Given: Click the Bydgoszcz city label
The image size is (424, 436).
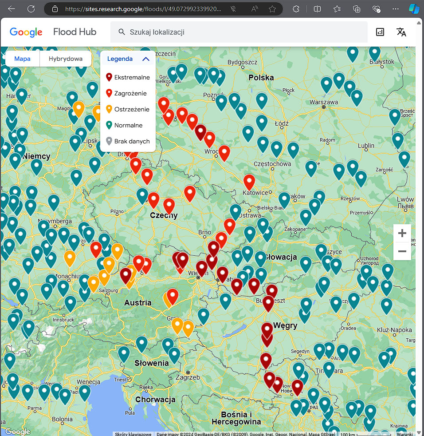Looking at the screenshot, I should 242,62.
